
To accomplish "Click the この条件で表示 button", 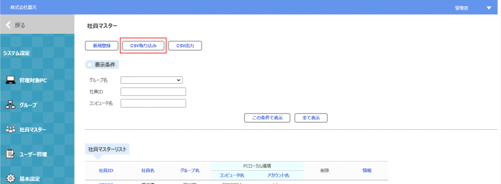I will point(267,117).
